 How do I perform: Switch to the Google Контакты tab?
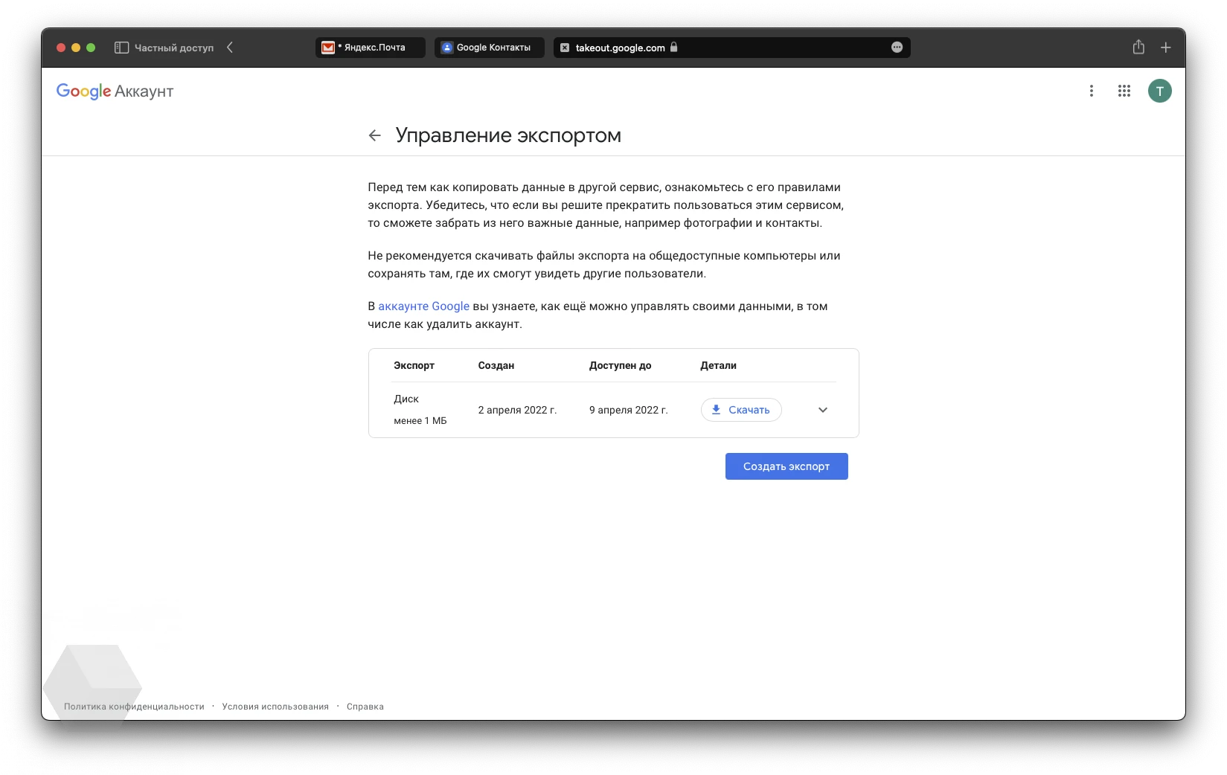tap(490, 48)
